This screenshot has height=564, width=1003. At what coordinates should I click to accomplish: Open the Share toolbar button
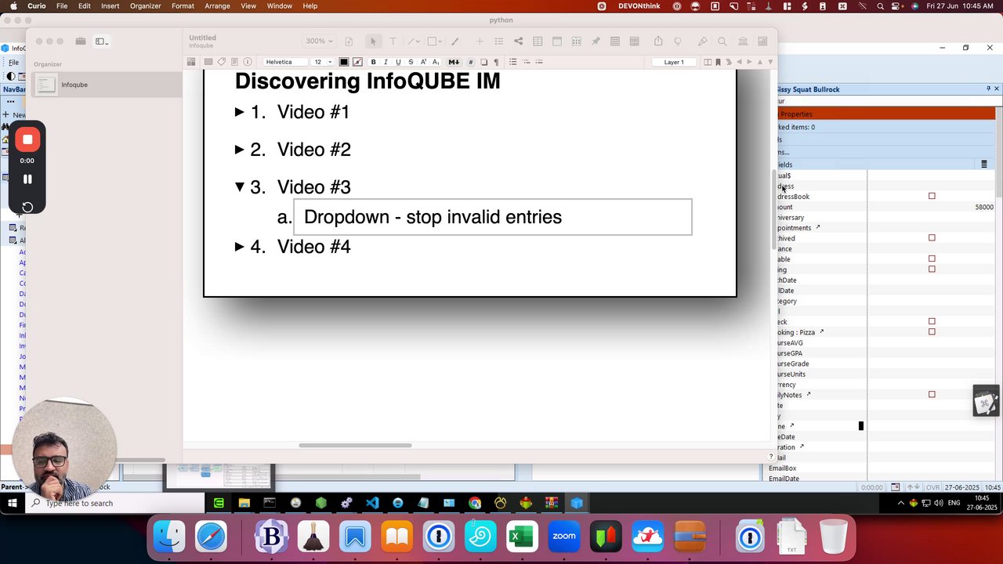click(658, 42)
